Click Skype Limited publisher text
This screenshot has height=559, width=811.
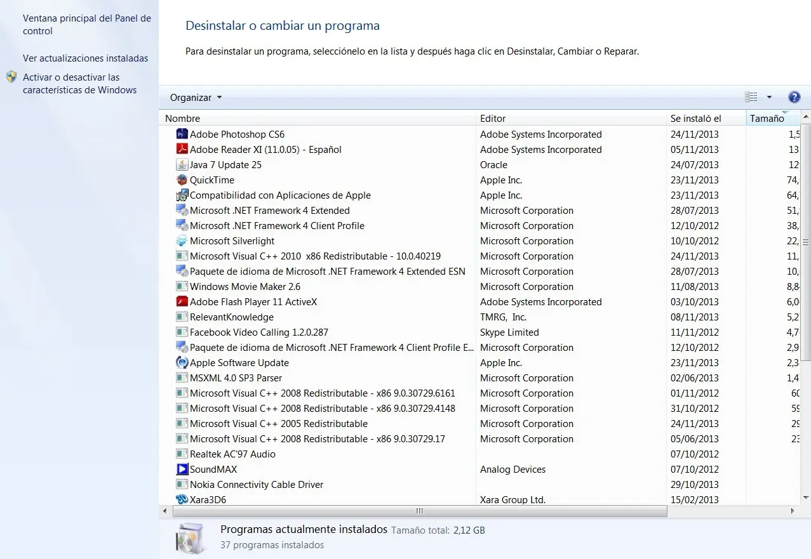click(x=509, y=332)
